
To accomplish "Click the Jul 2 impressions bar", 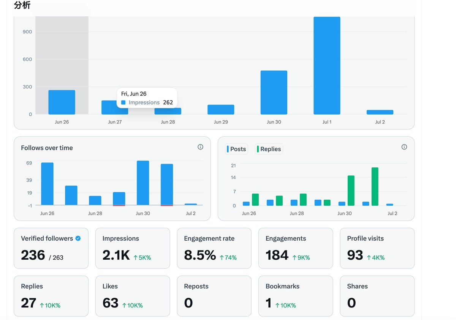I will tap(380, 112).
